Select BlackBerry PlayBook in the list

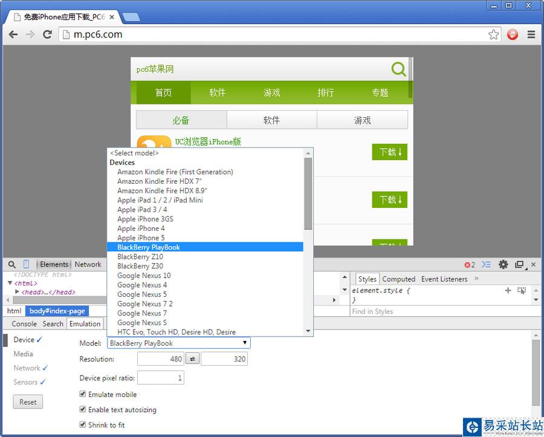(205, 247)
